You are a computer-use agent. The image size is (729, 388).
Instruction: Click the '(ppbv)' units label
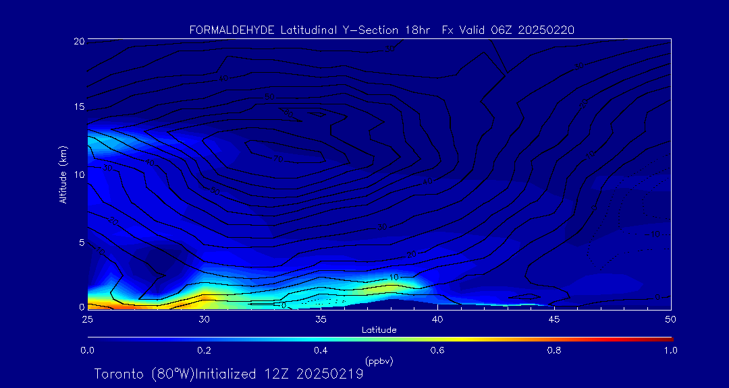tap(379, 360)
